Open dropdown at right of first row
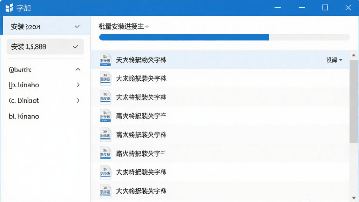This screenshot has width=359, height=202. [334, 60]
